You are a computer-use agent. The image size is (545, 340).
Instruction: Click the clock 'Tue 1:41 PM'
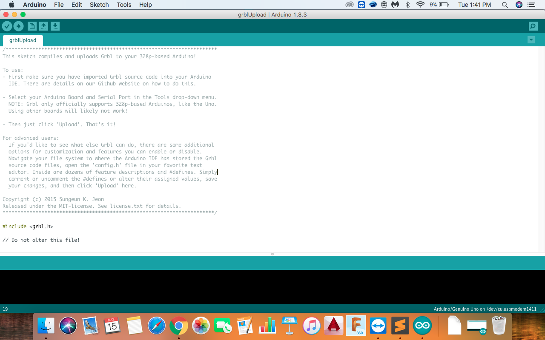(474, 5)
